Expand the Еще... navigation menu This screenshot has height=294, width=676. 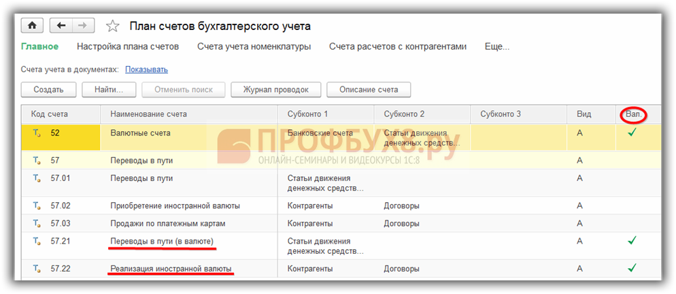click(x=496, y=47)
